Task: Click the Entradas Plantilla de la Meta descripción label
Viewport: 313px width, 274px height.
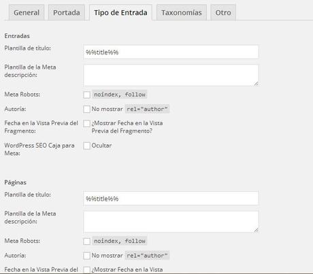Action: pos(30,71)
